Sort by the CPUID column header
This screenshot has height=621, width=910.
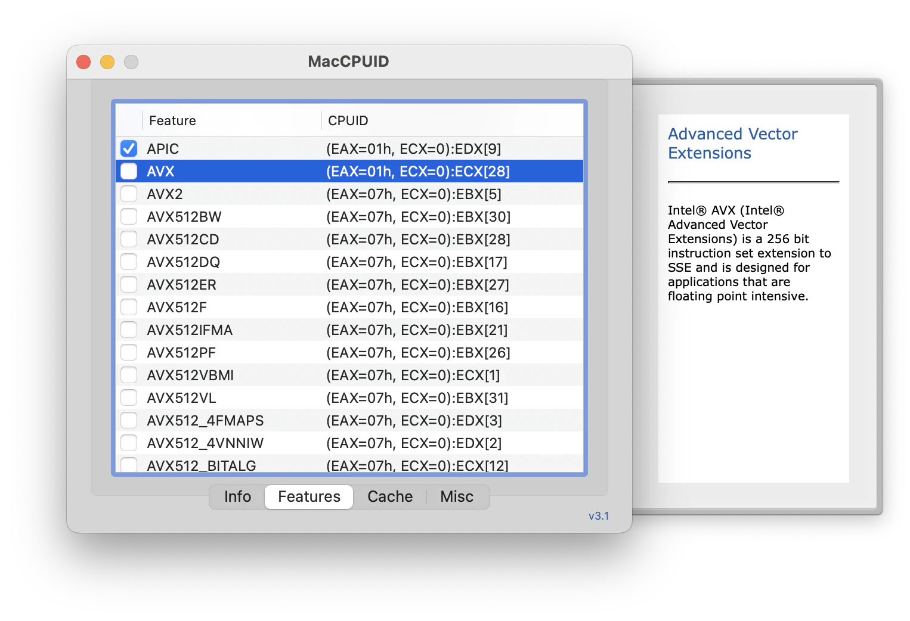[x=452, y=120]
